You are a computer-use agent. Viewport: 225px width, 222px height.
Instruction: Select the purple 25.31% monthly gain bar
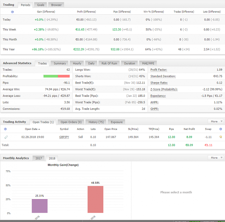point(40,206)
